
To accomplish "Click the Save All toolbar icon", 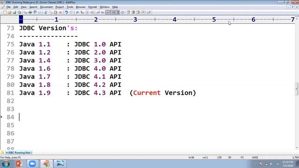I will (x=19, y=13).
